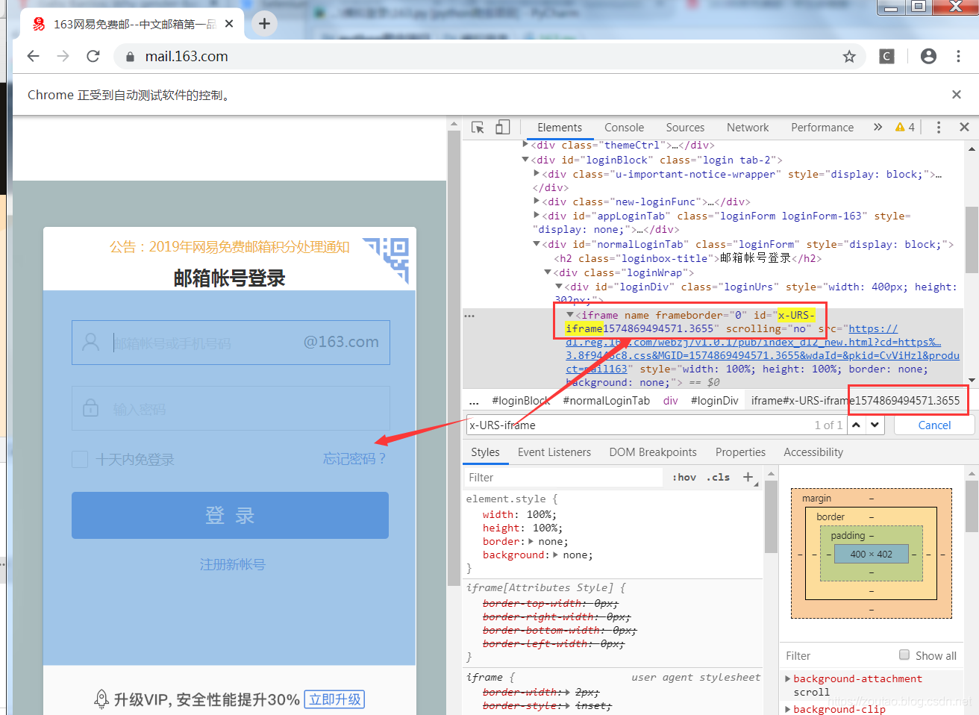Open the Properties sub-tab
The width and height of the screenshot is (979, 715).
tap(740, 452)
